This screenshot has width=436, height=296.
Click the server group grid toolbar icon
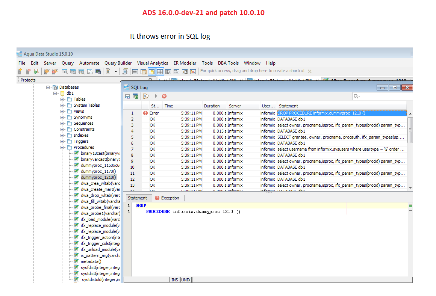(x=36, y=71)
